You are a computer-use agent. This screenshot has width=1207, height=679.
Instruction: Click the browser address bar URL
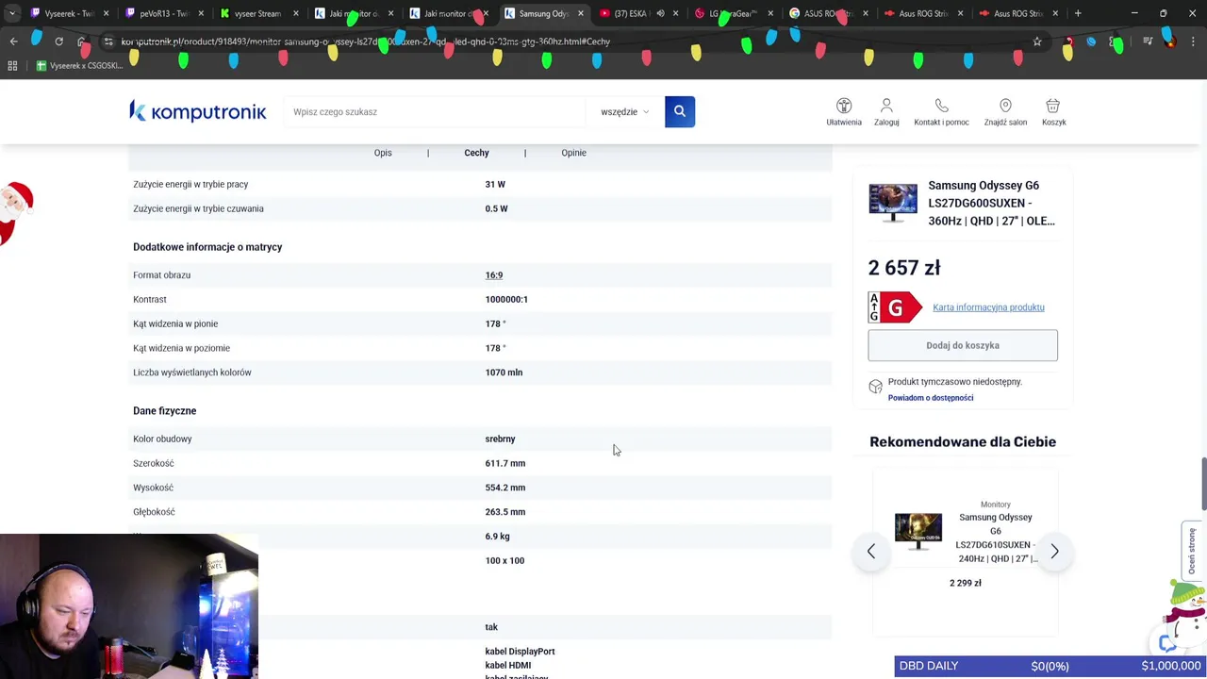tap(366, 41)
